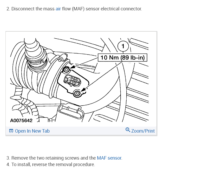
Task: Follow the 'MAF sensor' link in step 3
Action: point(109,158)
